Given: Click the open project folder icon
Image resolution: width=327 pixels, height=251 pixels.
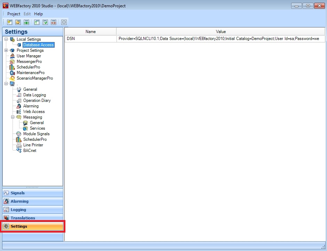Looking at the screenshot, I should (18, 22).
